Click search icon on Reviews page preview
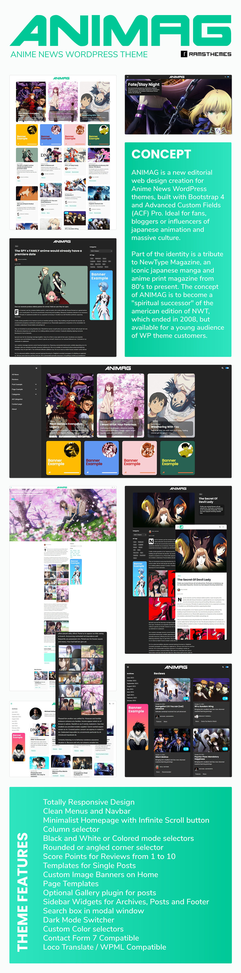The height and width of the screenshot is (973, 241). click(x=223, y=667)
